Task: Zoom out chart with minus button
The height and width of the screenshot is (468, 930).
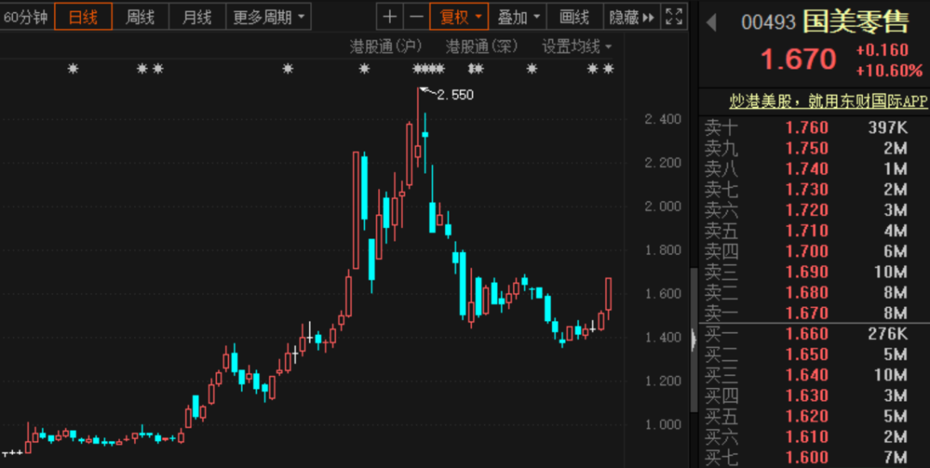Action: tap(416, 16)
